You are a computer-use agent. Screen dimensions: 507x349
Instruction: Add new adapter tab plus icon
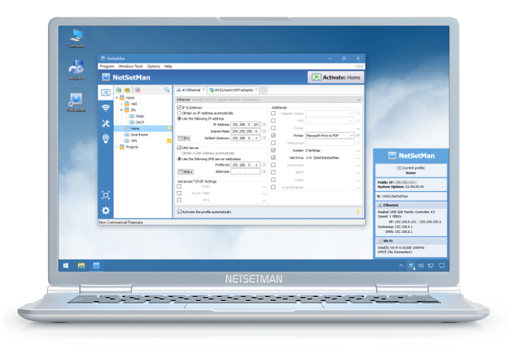point(264,90)
